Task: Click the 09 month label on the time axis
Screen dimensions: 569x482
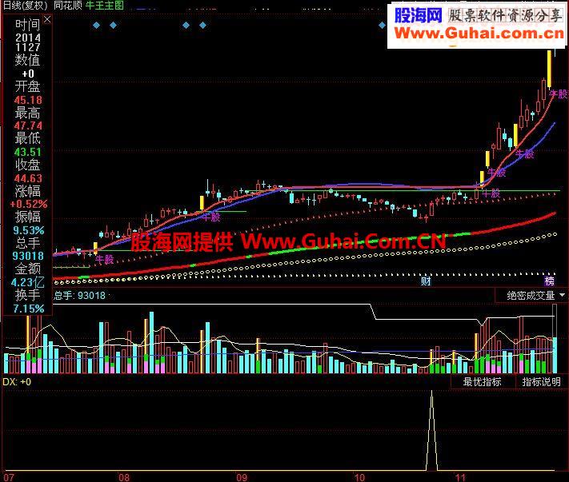Action: (242, 477)
